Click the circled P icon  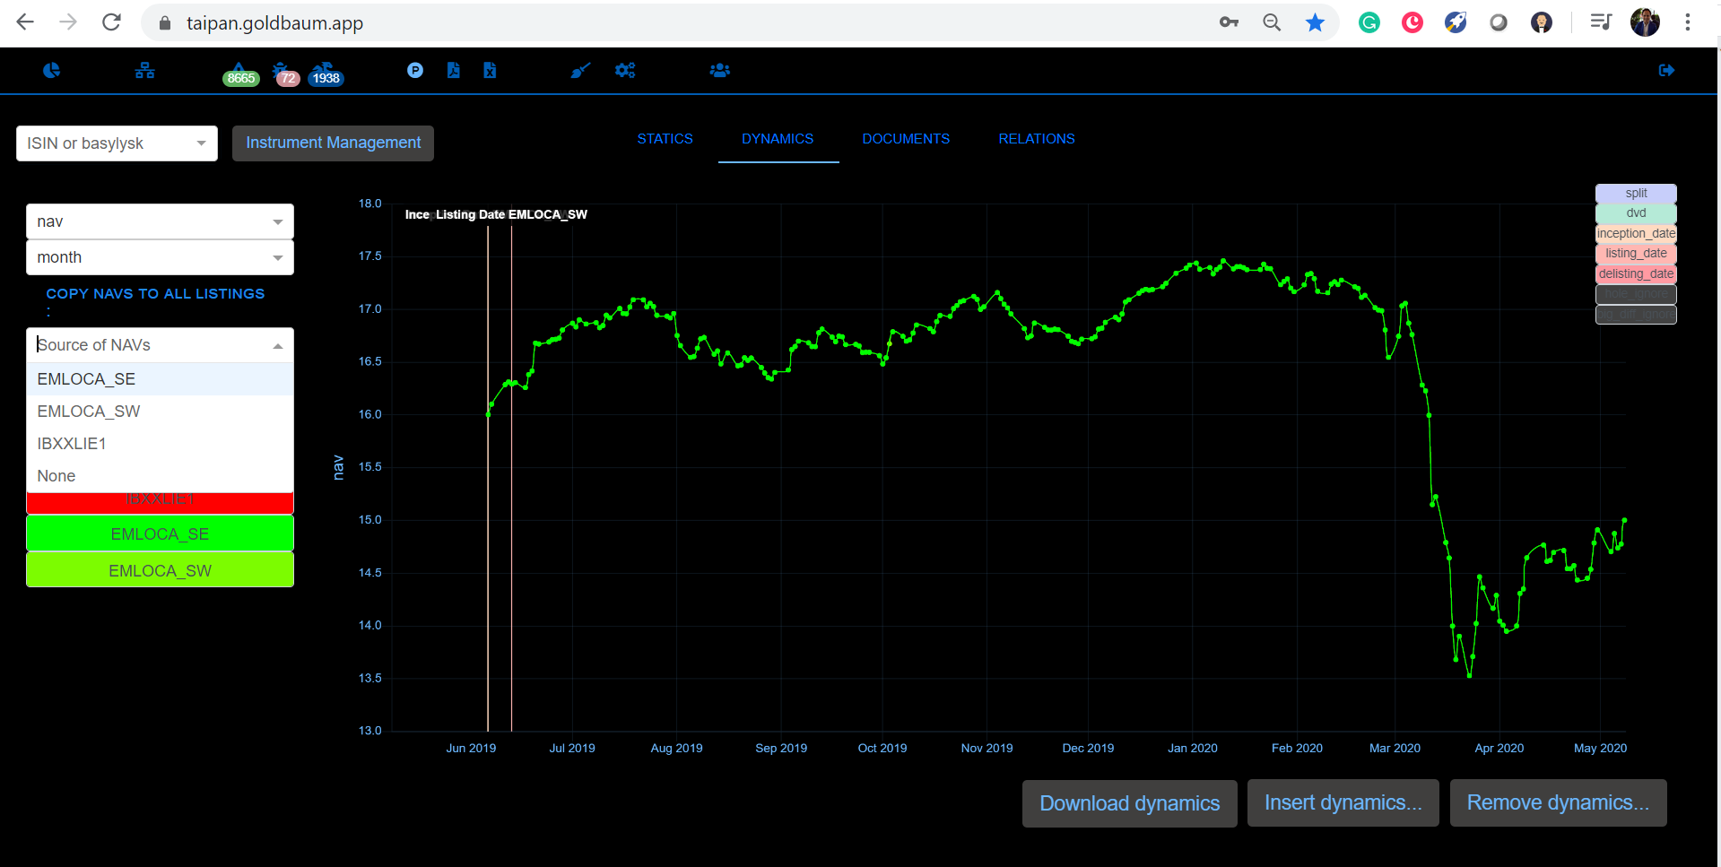point(415,70)
